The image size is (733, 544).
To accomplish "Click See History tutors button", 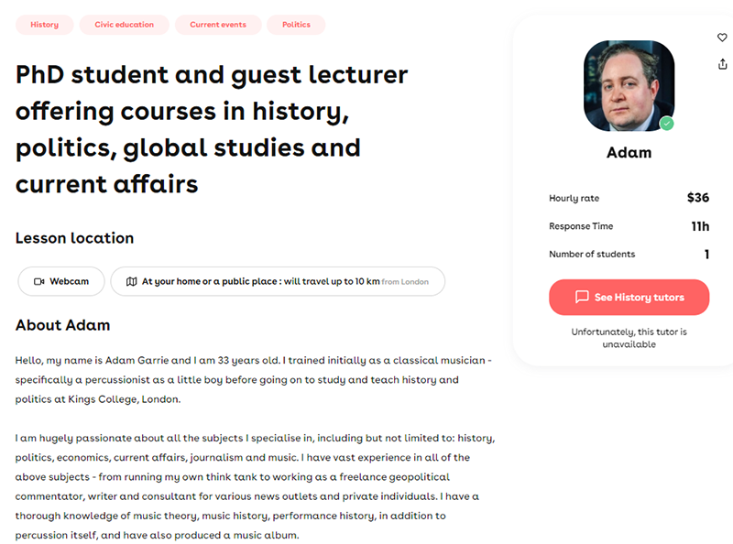I will coord(629,298).
